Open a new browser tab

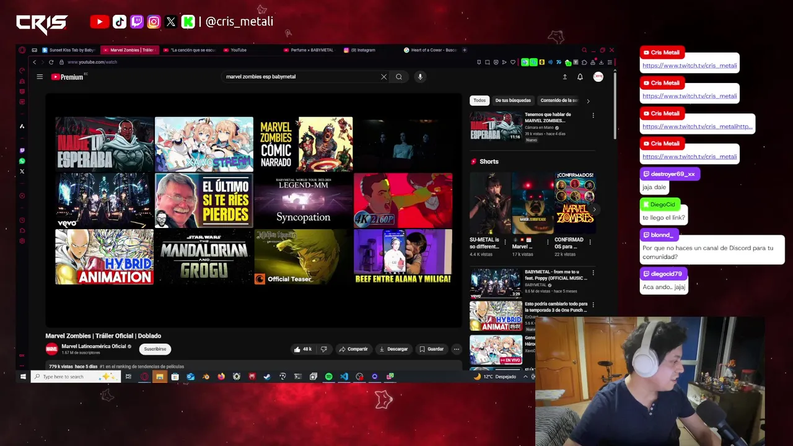pyautogui.click(x=465, y=50)
